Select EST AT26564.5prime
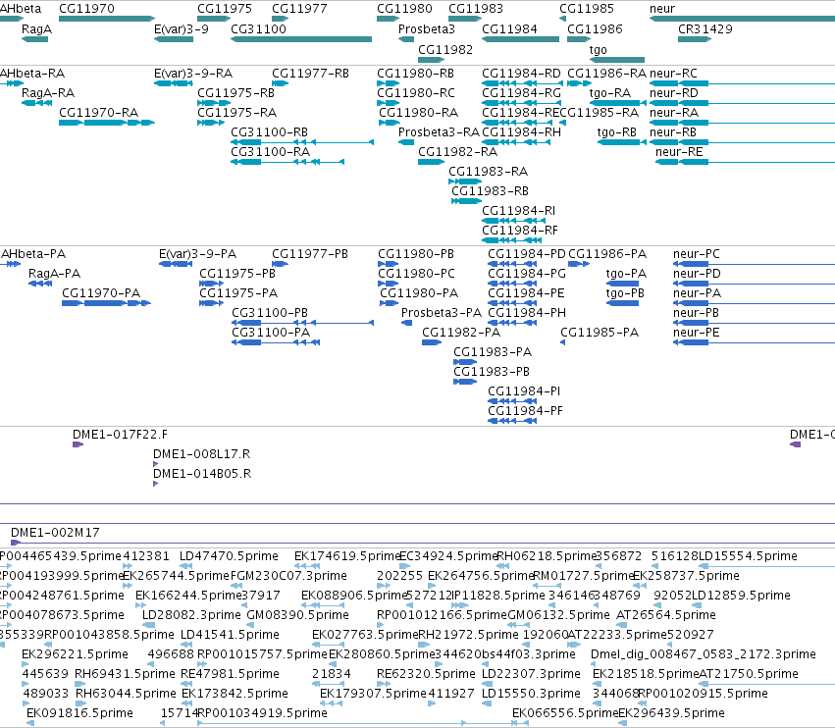This screenshot has width=835, height=728. coord(622,625)
